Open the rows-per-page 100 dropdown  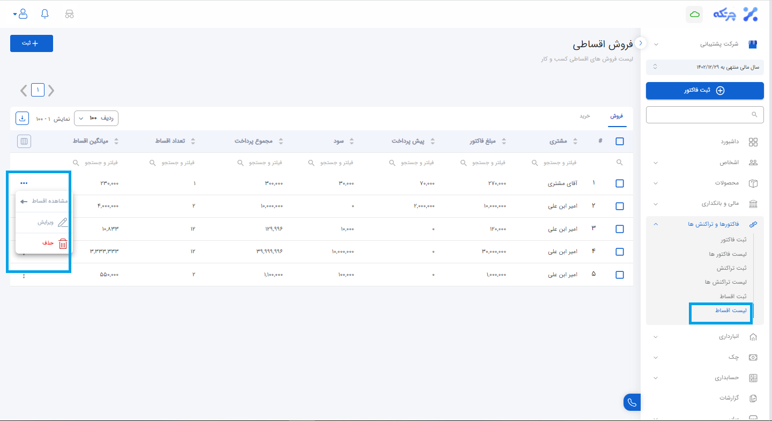point(96,118)
